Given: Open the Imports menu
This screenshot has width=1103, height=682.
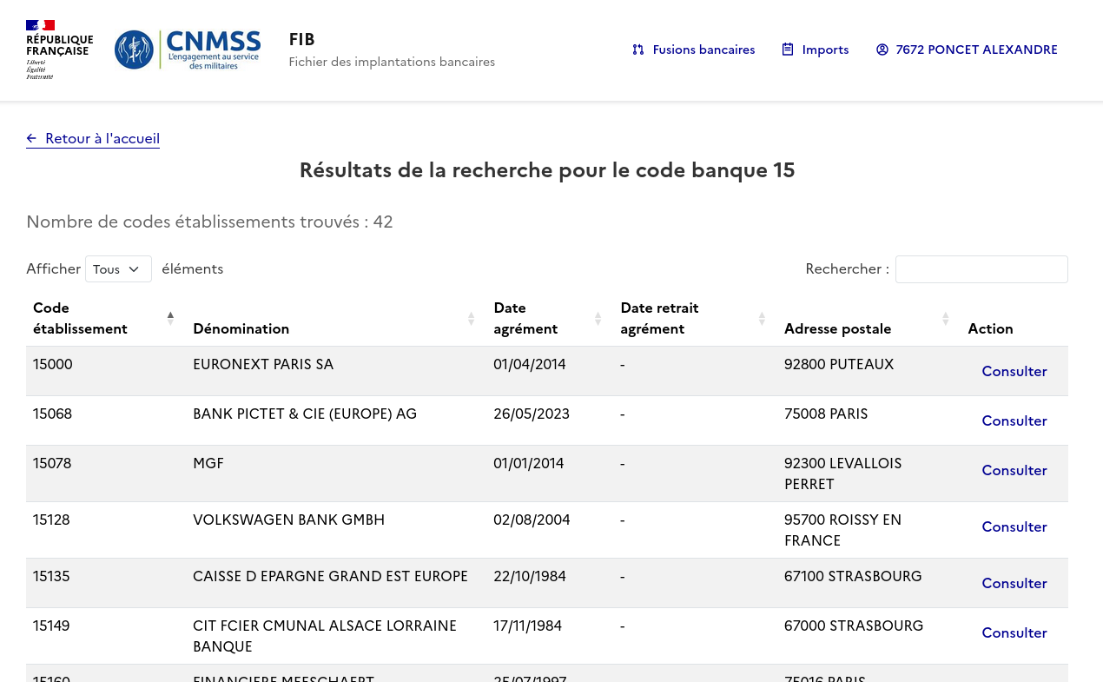Looking at the screenshot, I should 816,50.
